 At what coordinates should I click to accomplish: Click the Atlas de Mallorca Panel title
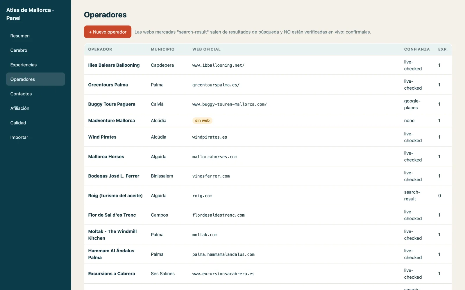(30, 14)
